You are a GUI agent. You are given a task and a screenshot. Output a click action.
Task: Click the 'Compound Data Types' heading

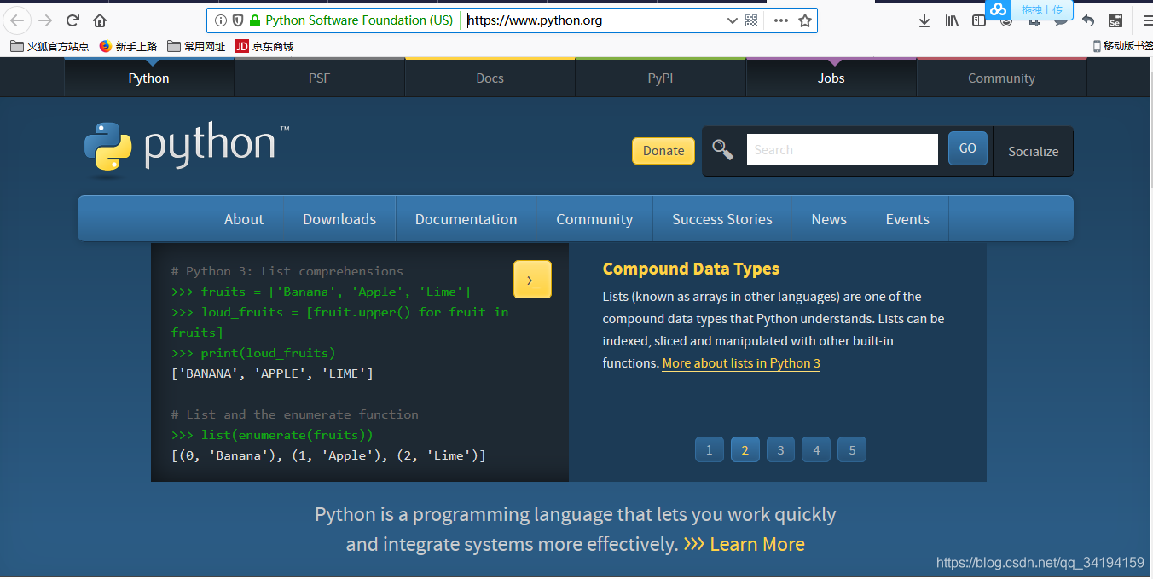click(691, 269)
